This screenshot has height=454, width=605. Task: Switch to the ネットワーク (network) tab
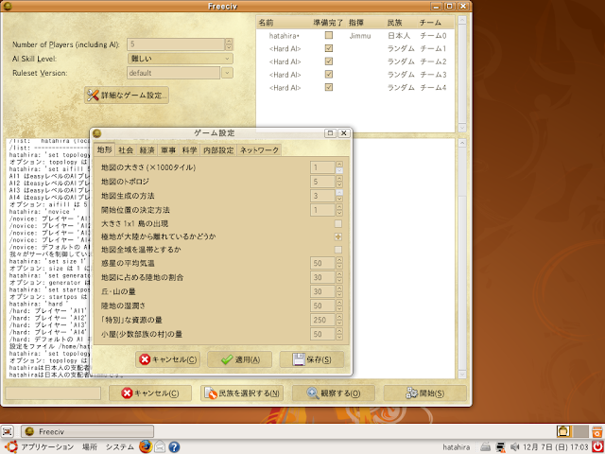[x=259, y=150]
